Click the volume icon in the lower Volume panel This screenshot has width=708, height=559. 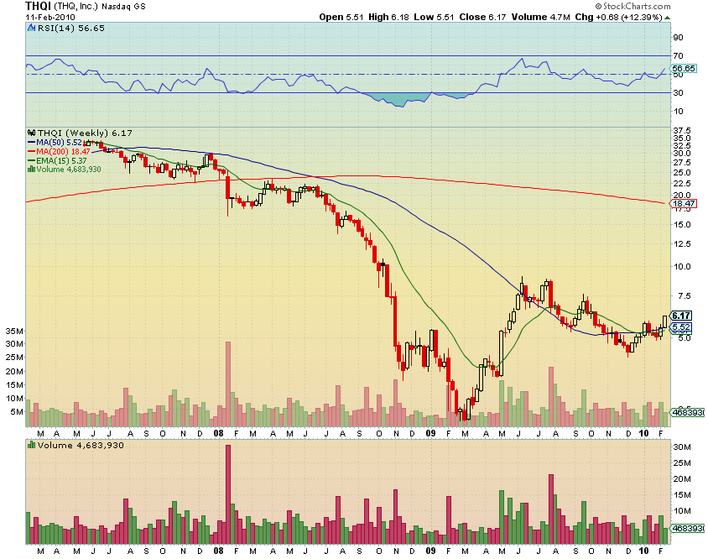pyautogui.click(x=31, y=445)
